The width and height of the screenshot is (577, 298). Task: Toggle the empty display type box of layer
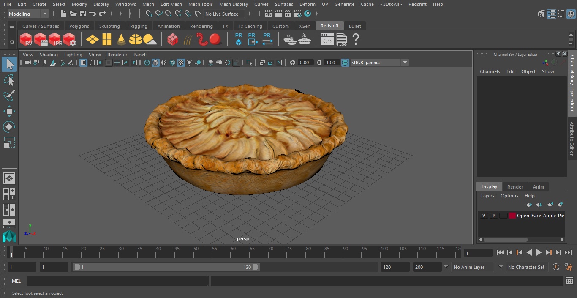point(503,216)
